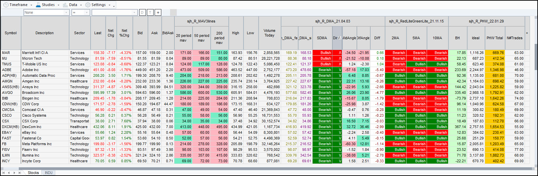The width and height of the screenshot is (538, 176).
Task: Select the ADP(HB) symbol cell
Action: pos(11,75)
